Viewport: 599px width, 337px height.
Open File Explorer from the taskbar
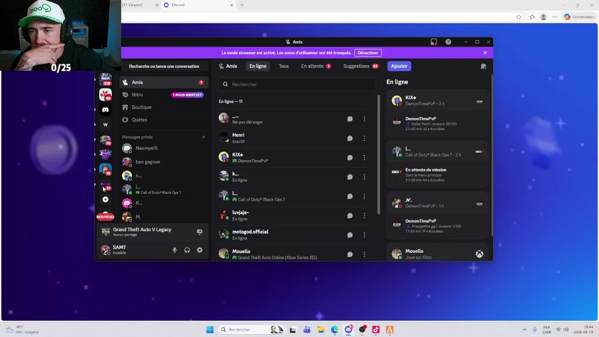point(321,330)
